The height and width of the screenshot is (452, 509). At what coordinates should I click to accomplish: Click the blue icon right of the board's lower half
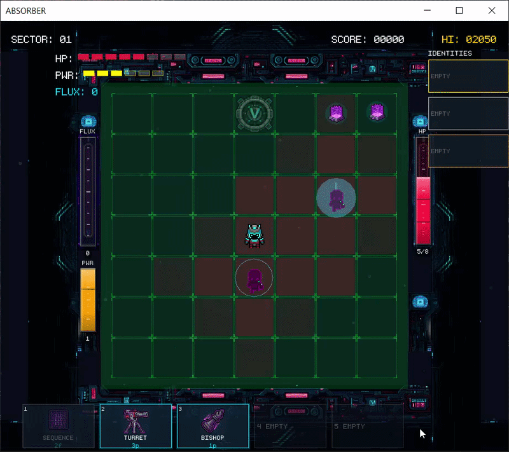(x=420, y=301)
